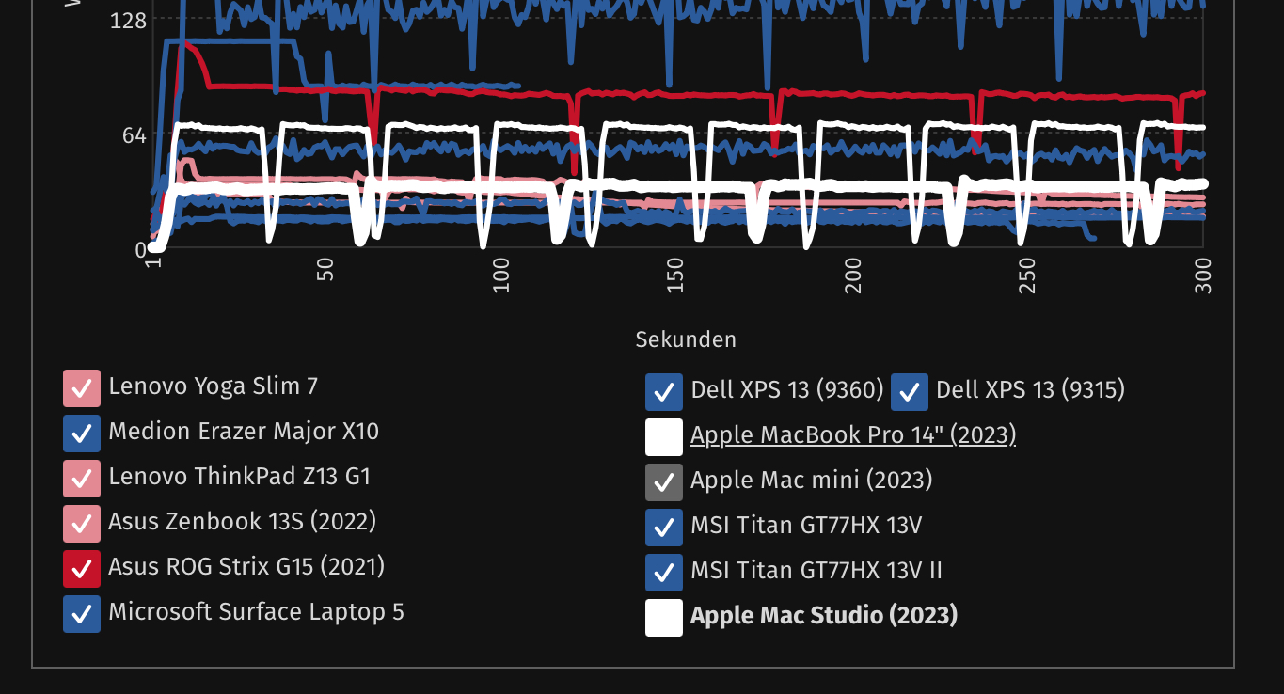Click the Asus ROG Strix G15 (2021) label text

[x=246, y=567]
